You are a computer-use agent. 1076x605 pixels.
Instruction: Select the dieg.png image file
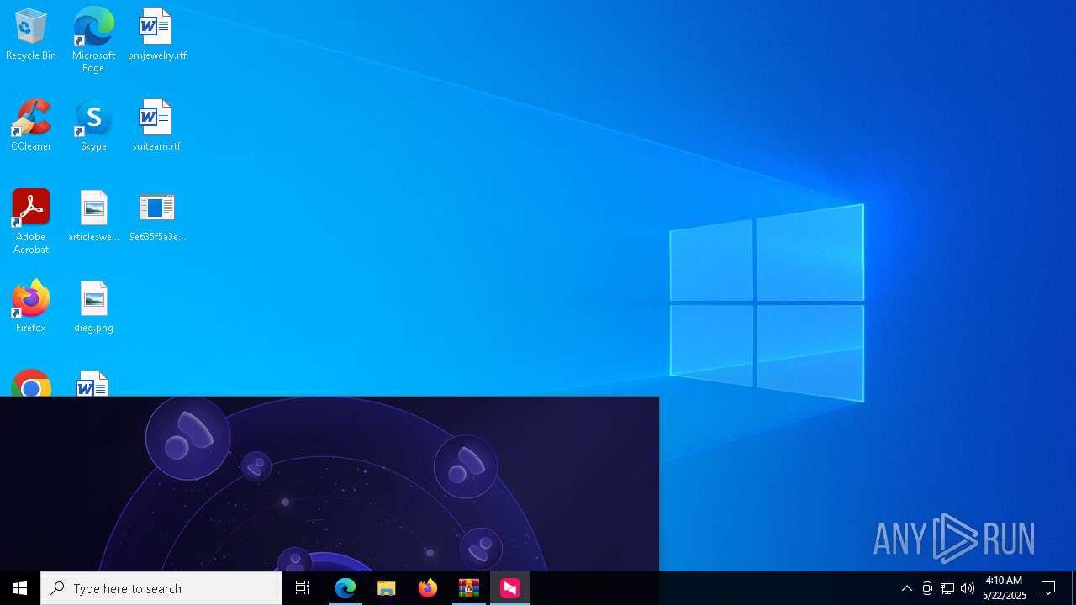point(93,307)
